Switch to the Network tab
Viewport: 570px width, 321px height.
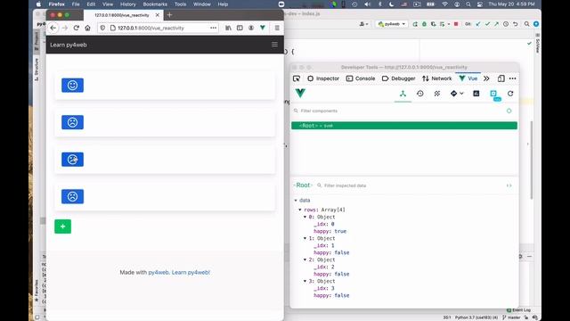click(437, 78)
